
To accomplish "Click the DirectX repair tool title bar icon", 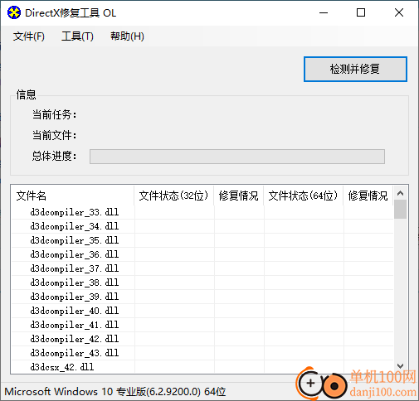I will coord(14,12).
